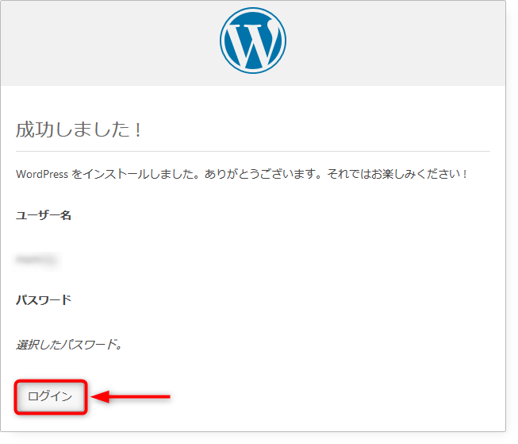Click the ユーザー名 label
Screen dimensions: 518x444
(44, 215)
